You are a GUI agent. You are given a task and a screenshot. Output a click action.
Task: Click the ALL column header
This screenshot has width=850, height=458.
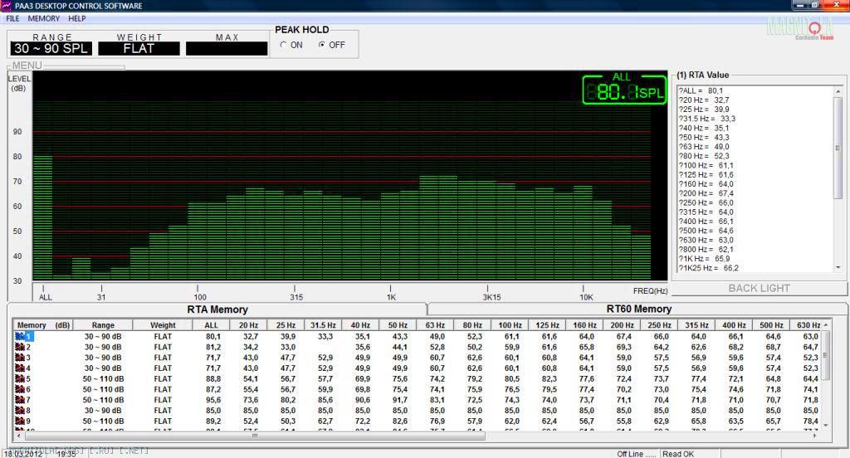point(212,325)
